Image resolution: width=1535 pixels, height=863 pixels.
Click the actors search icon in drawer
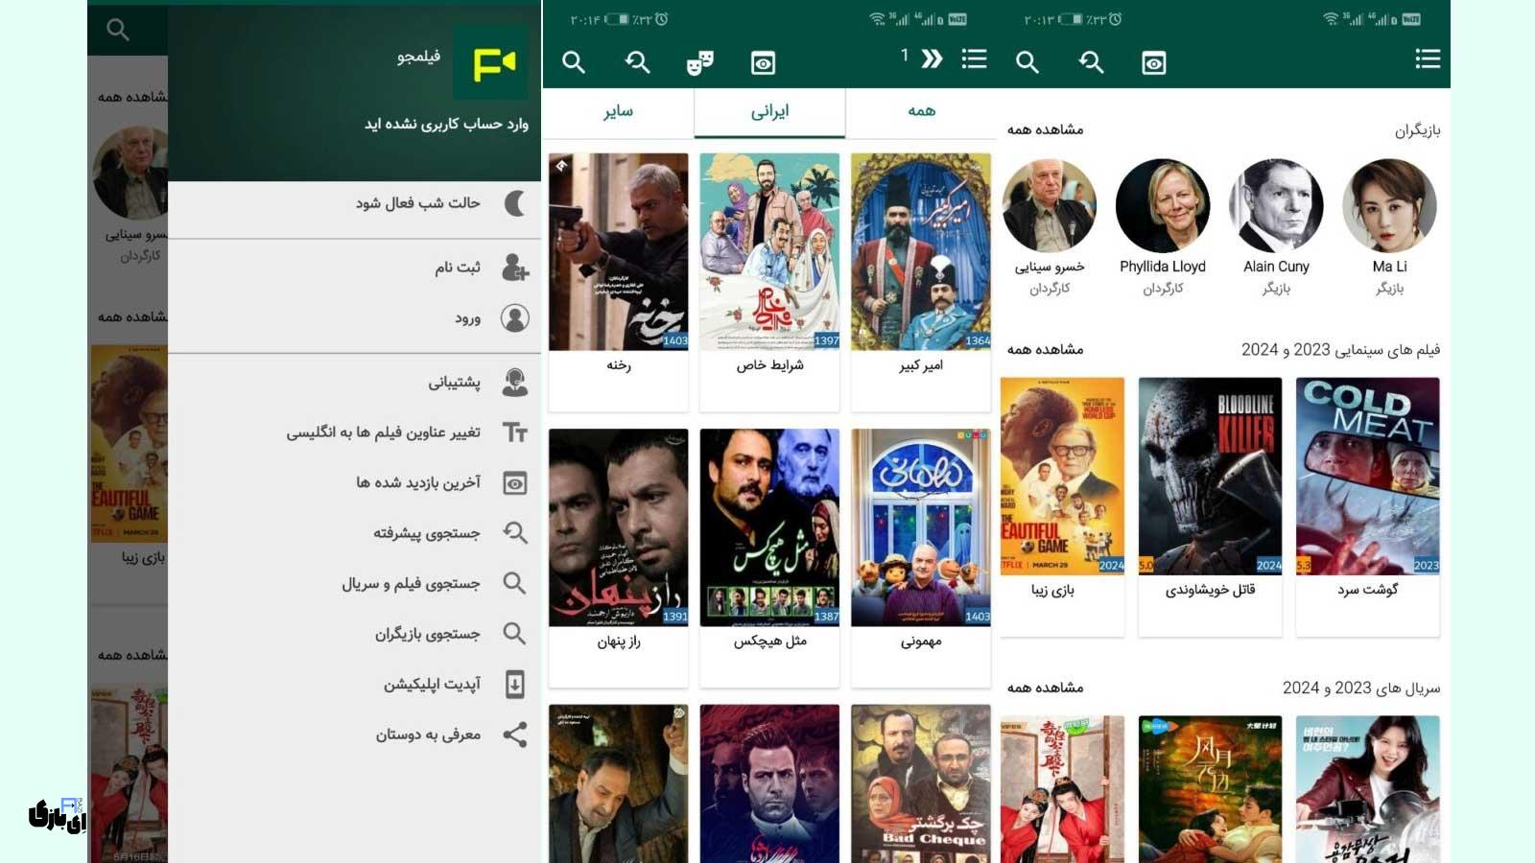(x=515, y=634)
